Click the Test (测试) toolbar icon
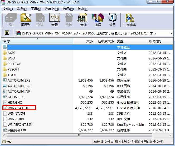Image resolution: width=175 pixels, height=146 pixels. (x=40, y=20)
